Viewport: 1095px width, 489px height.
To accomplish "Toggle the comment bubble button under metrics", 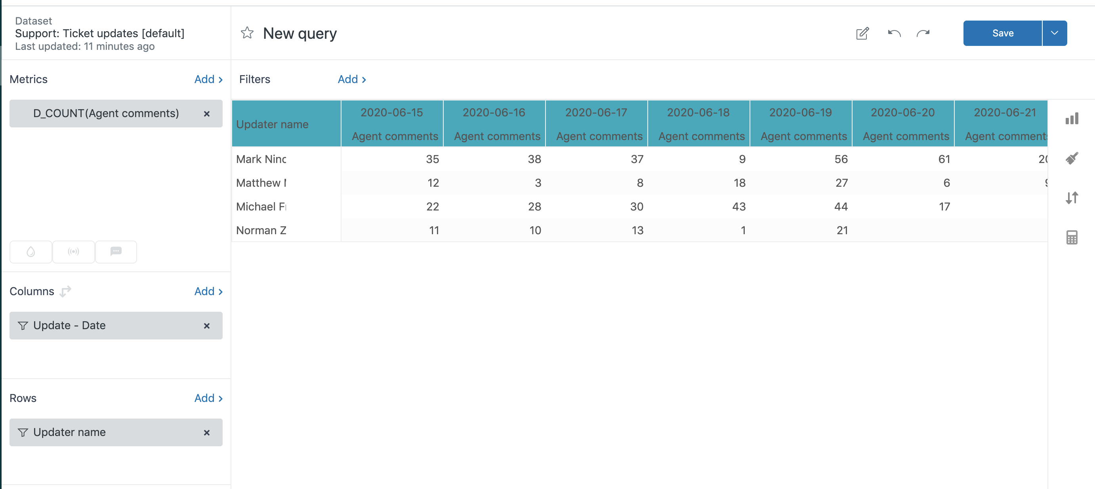I will [x=116, y=252].
